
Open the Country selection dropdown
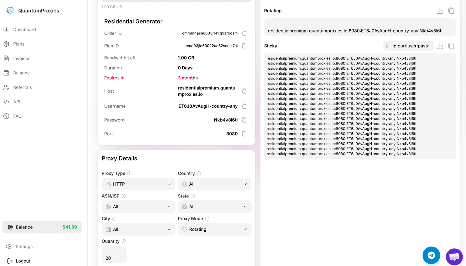click(215, 184)
